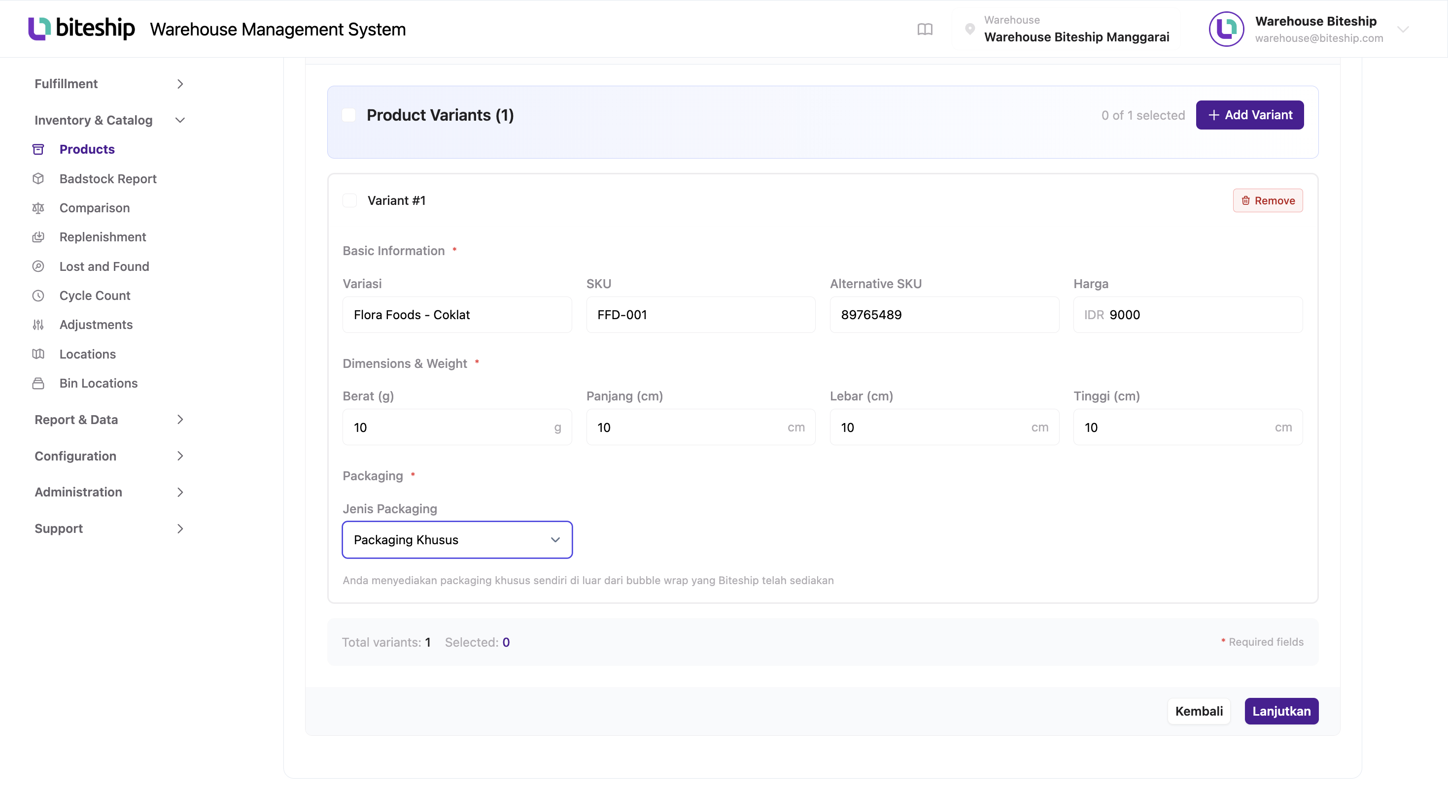1448x789 pixels.
Task: Open Badstock Report via its box icon
Action: pos(38,179)
